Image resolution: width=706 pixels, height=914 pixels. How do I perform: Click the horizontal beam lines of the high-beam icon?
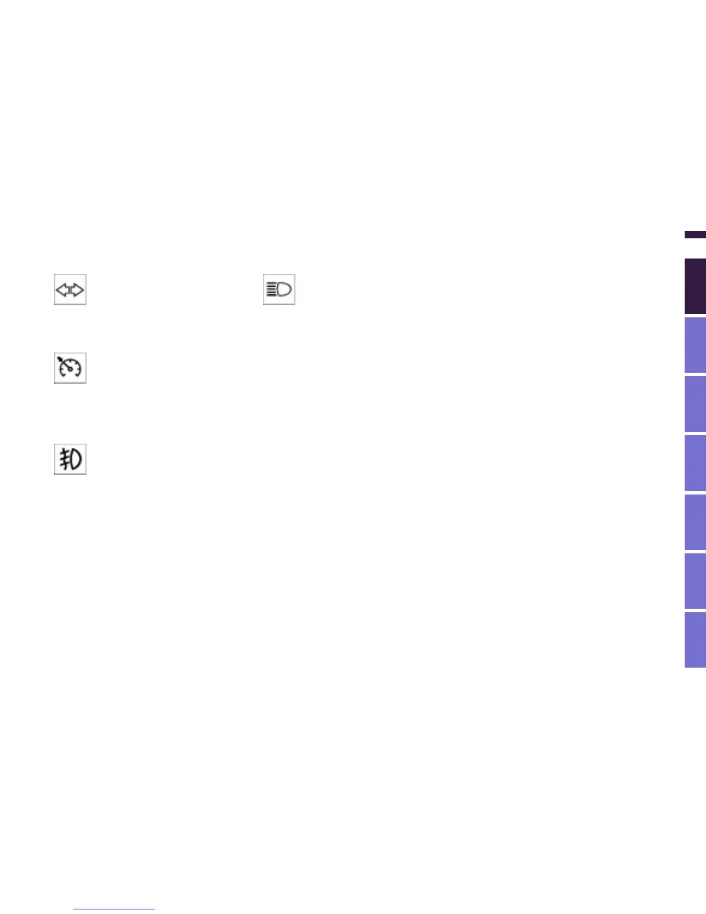coord(271,289)
